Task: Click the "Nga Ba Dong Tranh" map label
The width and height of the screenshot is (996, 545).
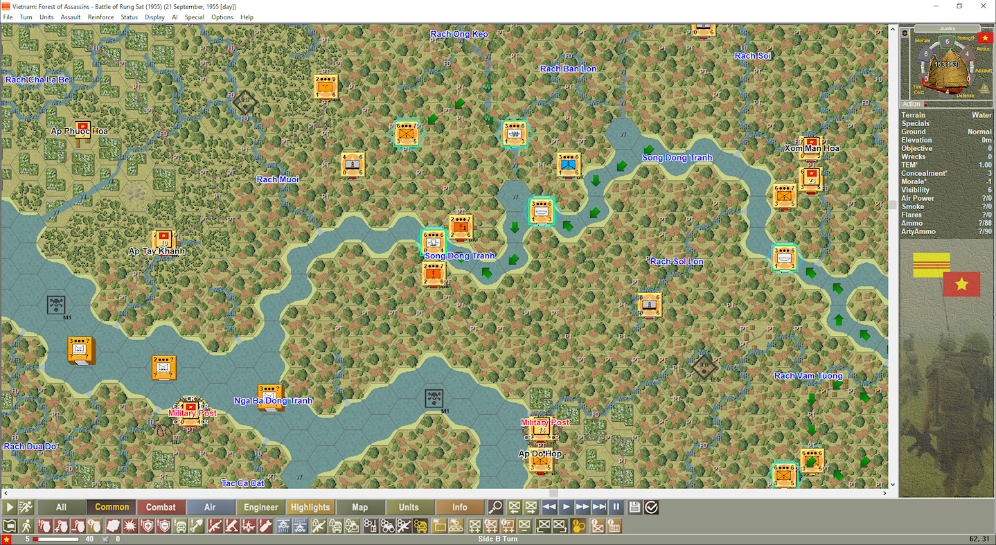Action: 274,401
